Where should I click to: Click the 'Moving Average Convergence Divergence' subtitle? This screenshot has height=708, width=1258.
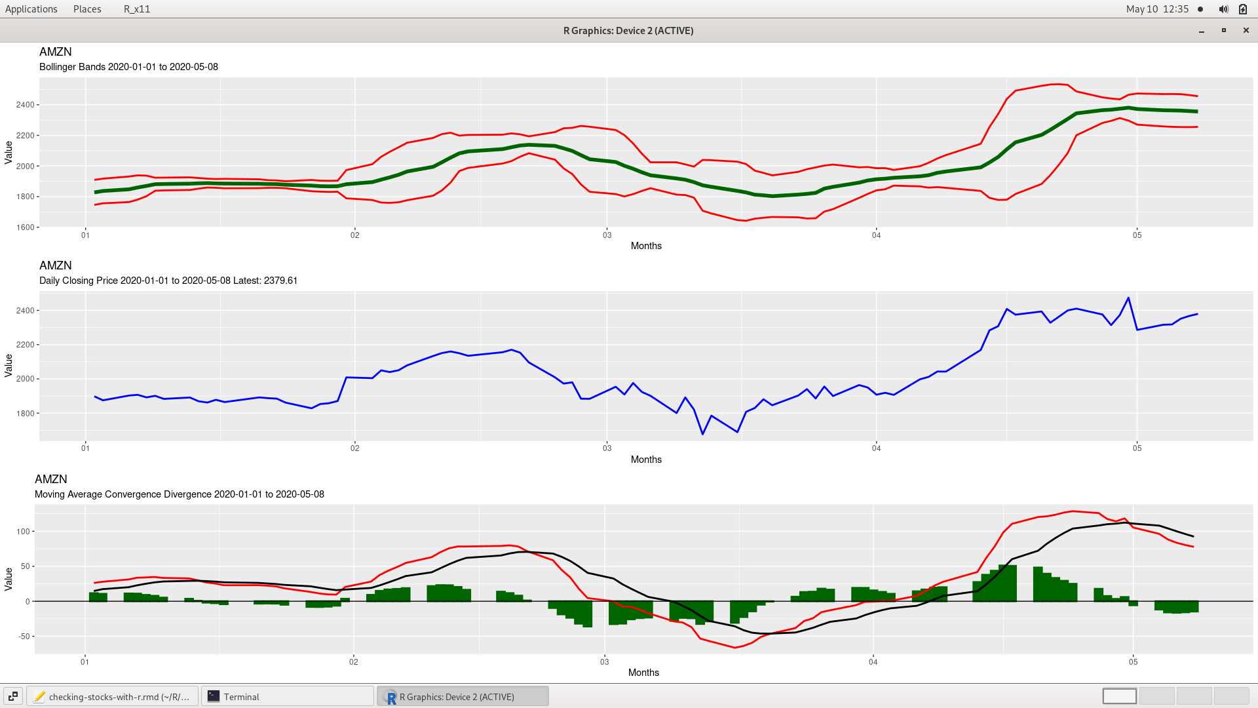click(x=180, y=494)
